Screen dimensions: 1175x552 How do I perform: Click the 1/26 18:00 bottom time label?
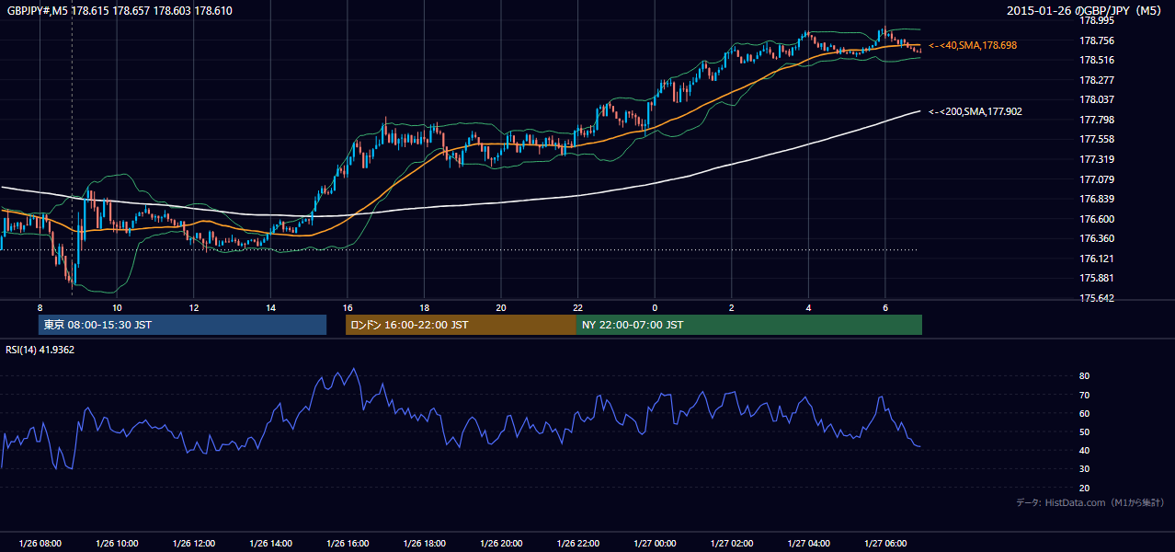(424, 544)
